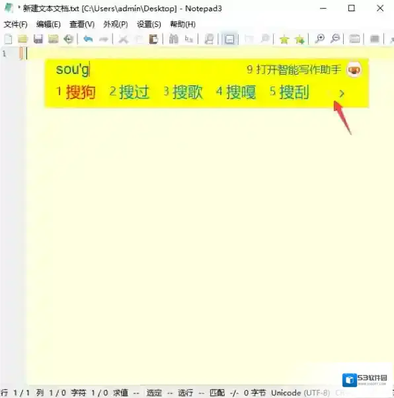Screen dimensions: 394x398
Task: Open the 外观(P) menu
Action: [116, 24]
